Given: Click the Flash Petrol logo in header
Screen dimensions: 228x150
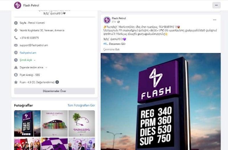Looking at the screenshot, I should click(x=18, y=5).
